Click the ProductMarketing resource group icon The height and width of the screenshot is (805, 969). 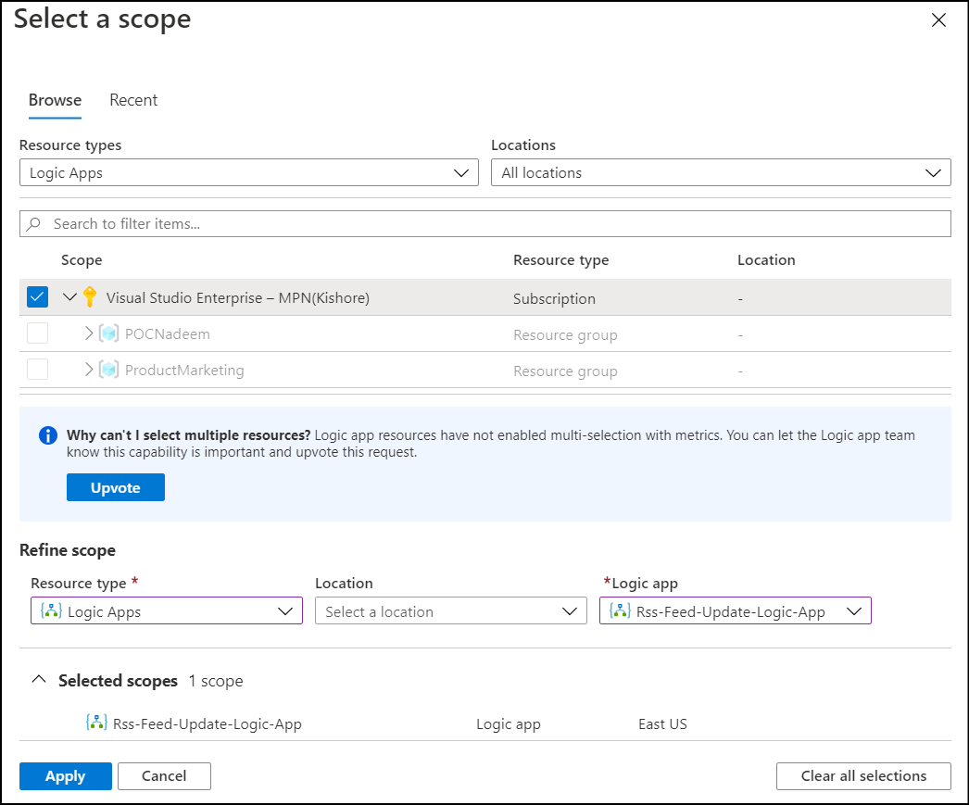[109, 370]
